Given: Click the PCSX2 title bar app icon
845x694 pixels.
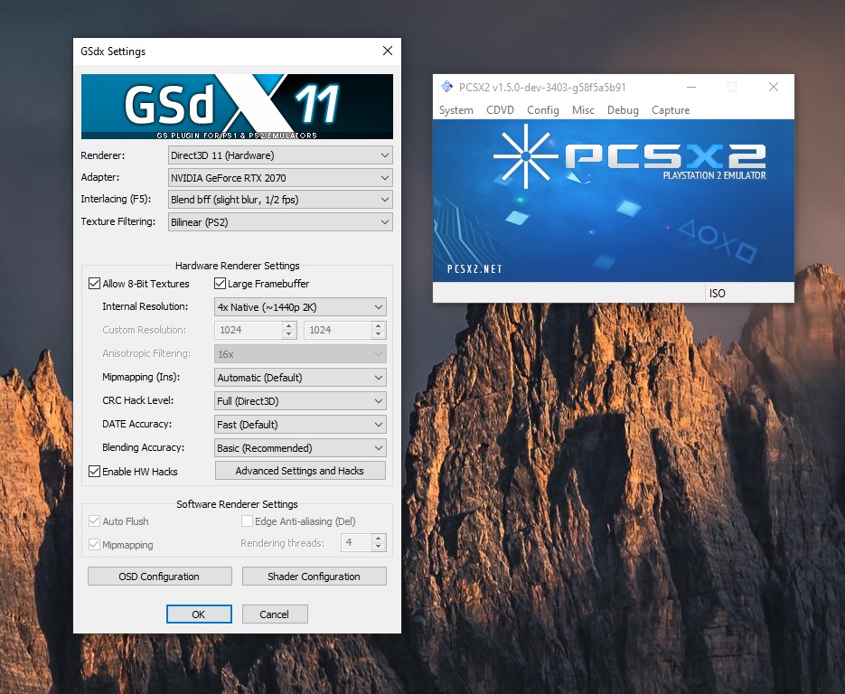Looking at the screenshot, I should click(x=446, y=88).
